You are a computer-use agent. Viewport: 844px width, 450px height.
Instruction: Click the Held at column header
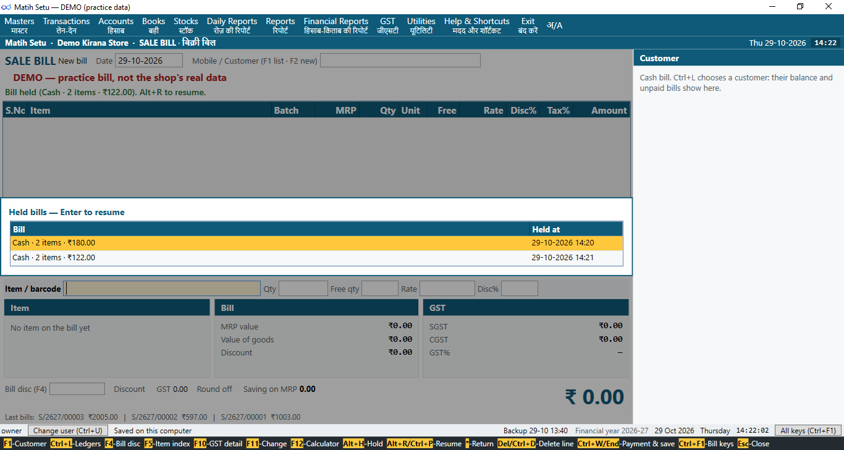tap(576, 229)
